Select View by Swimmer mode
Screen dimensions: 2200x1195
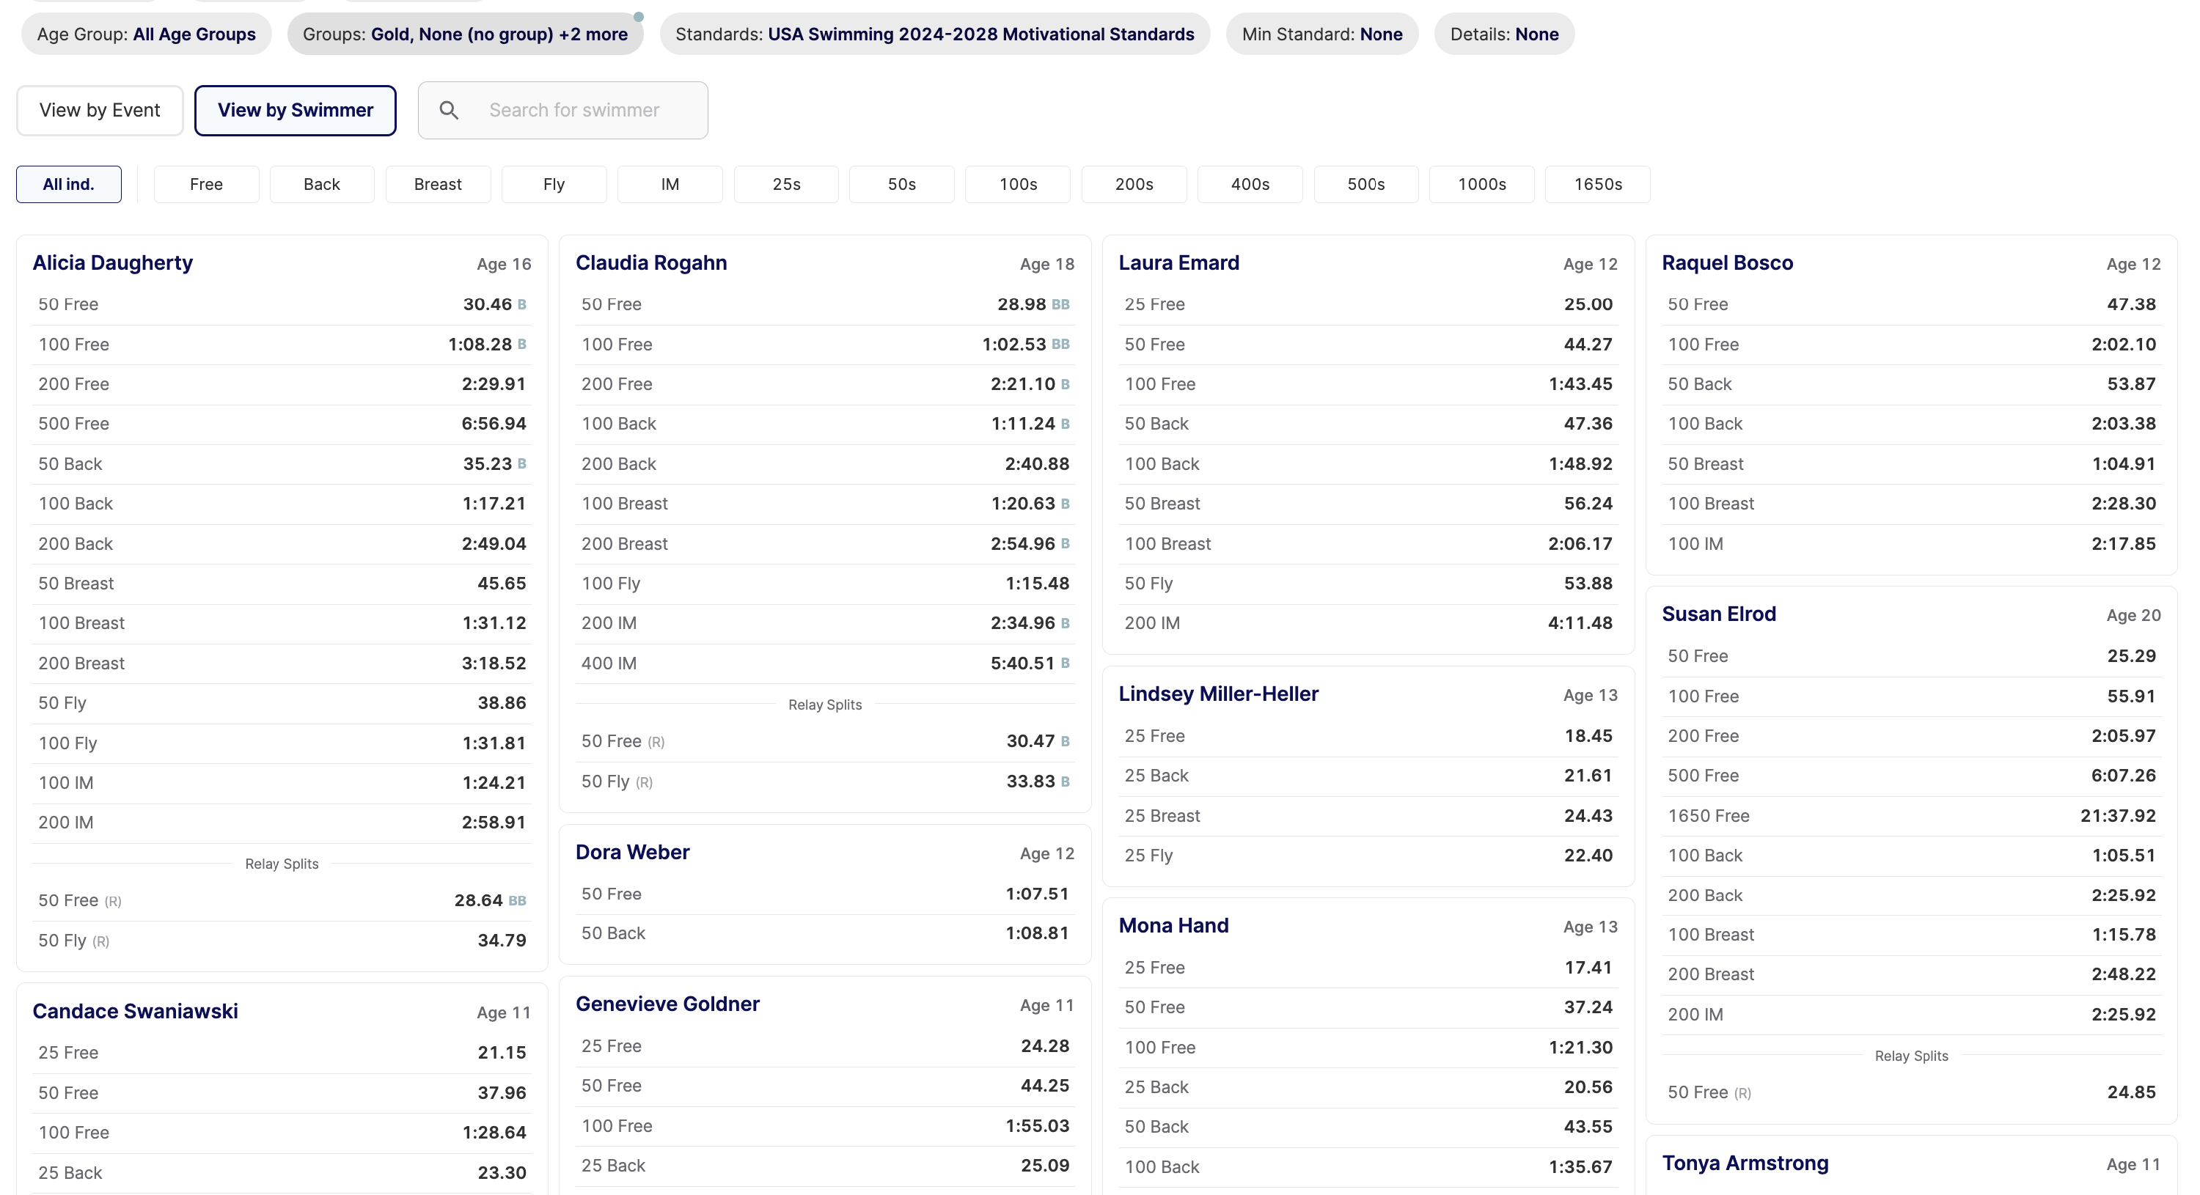[x=295, y=110]
